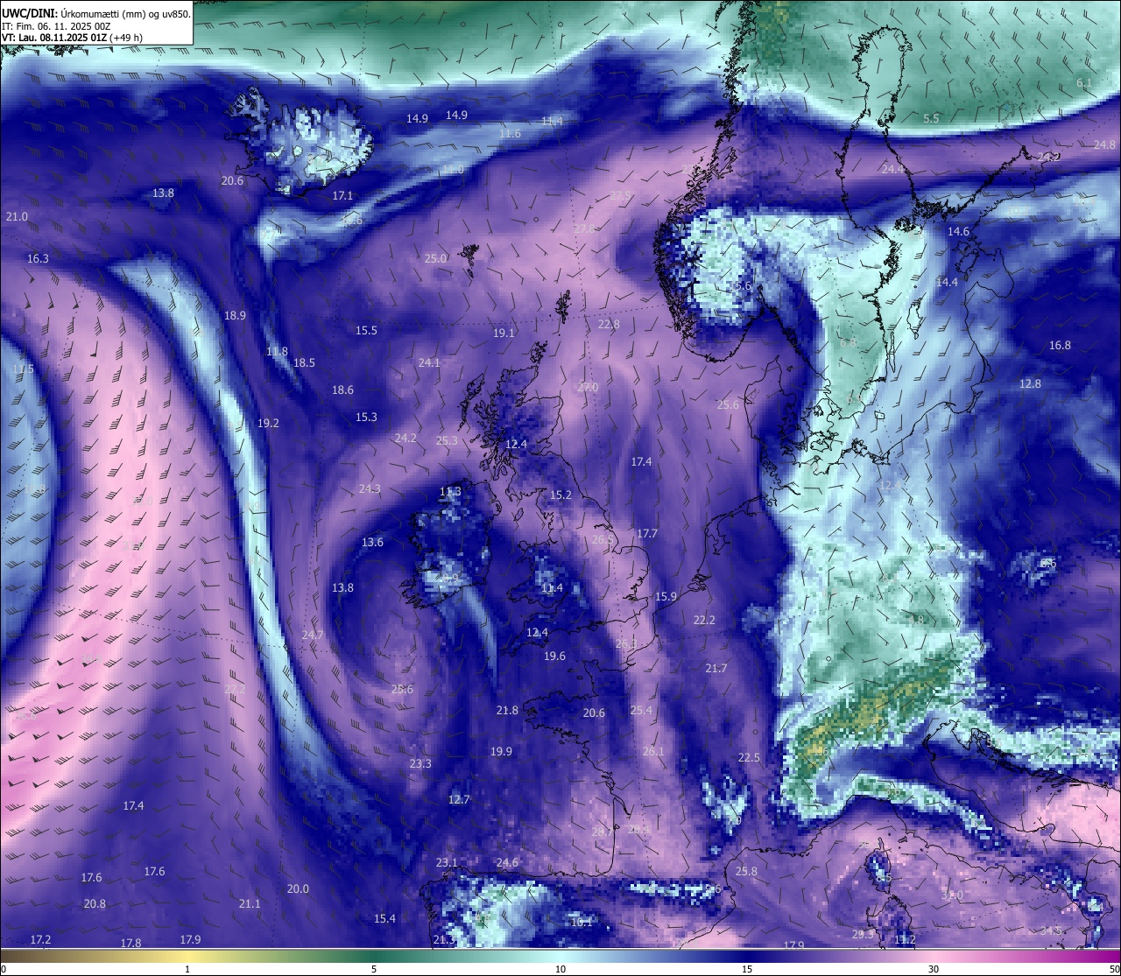Image resolution: width=1121 pixels, height=976 pixels.
Task: Click the 17.8 value on the map
Action: (130, 944)
